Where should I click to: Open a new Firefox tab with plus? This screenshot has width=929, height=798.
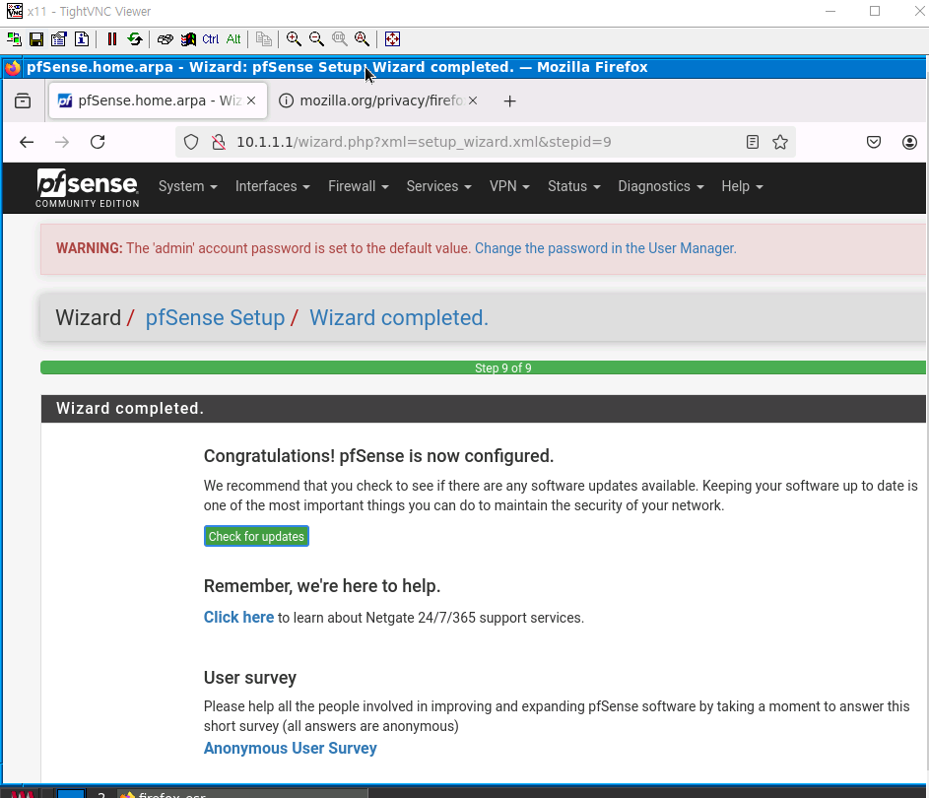coord(509,101)
